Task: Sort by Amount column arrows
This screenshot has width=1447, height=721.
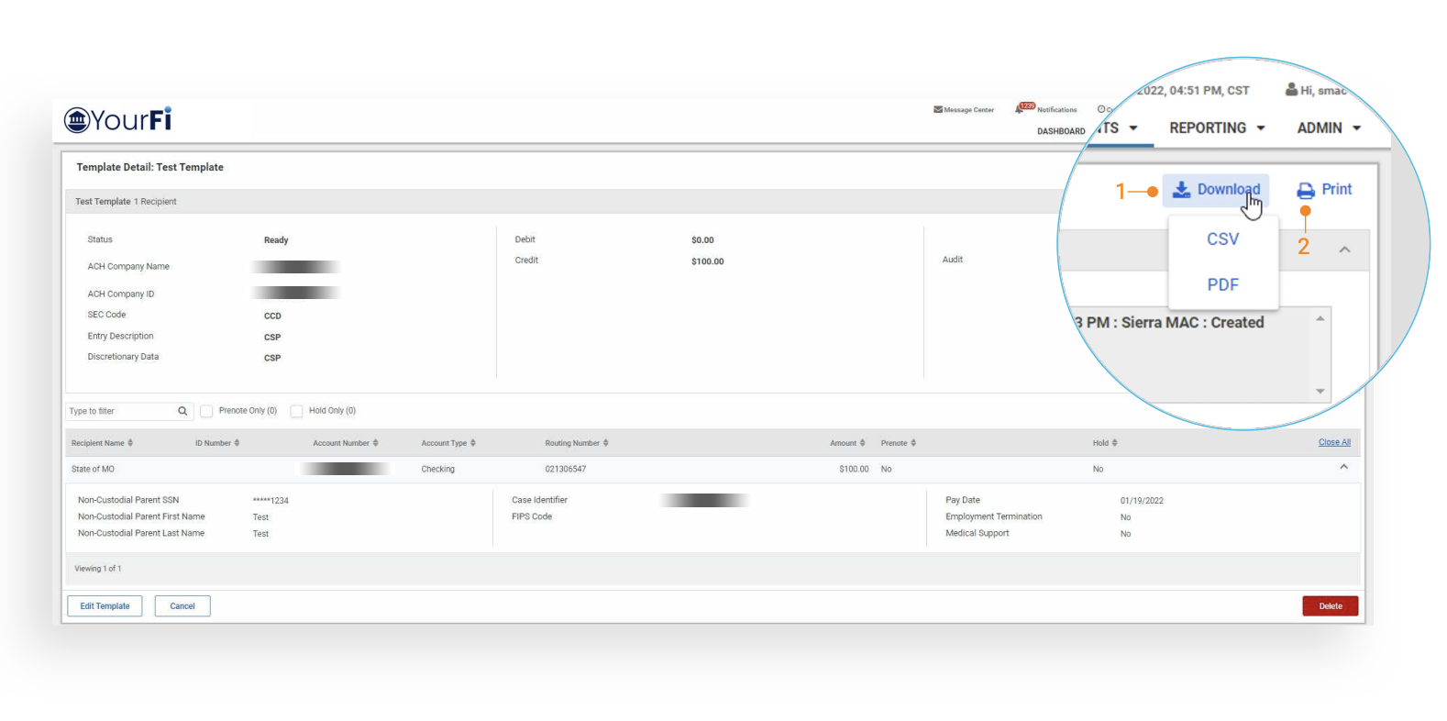Action: [x=862, y=443]
